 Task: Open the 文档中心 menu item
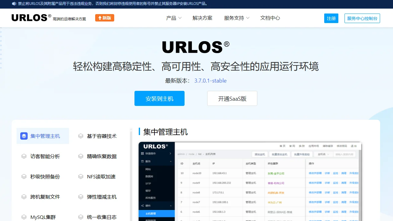pyautogui.click(x=270, y=18)
